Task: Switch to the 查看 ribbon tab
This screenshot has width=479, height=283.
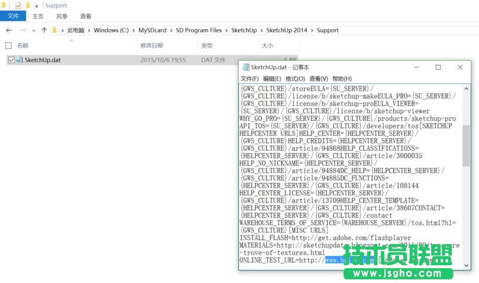Action: (85, 17)
